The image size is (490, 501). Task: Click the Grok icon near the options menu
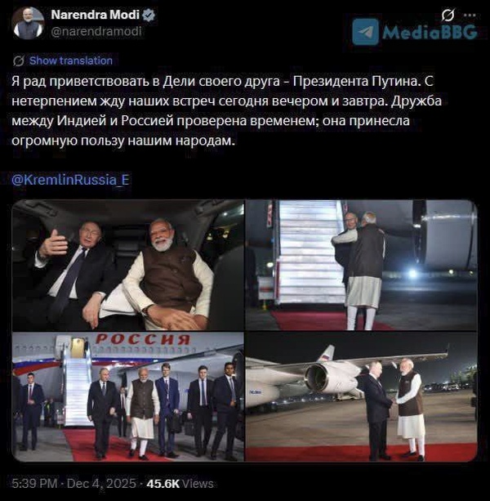(x=448, y=15)
